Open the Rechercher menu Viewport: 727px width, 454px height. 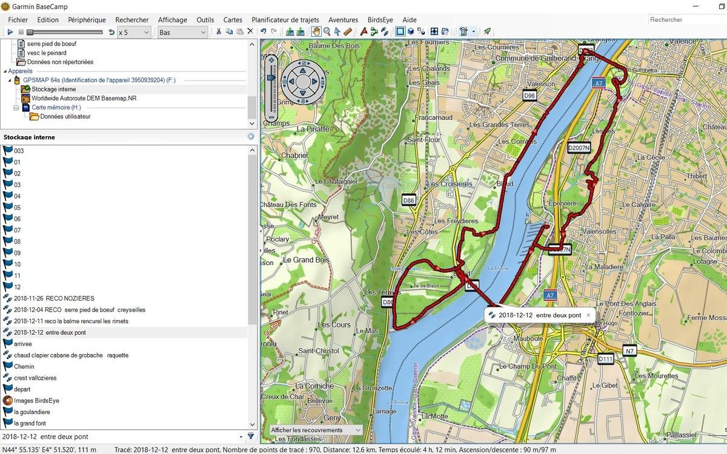pos(132,20)
